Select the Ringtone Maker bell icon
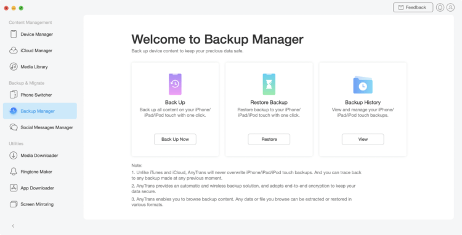Image resolution: width=462 pixels, height=235 pixels. coord(14,172)
